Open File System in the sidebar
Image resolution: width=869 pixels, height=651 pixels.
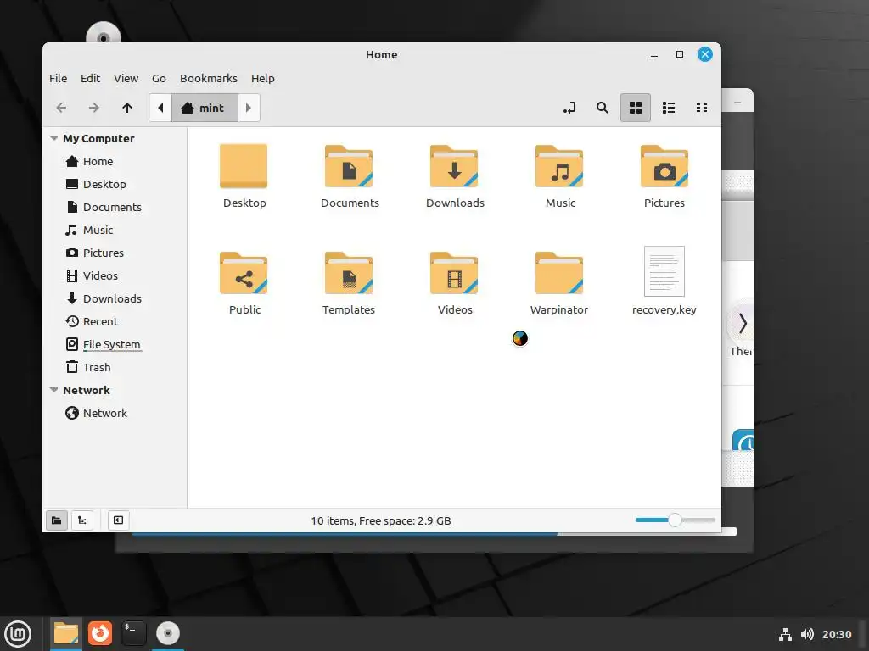(115, 344)
